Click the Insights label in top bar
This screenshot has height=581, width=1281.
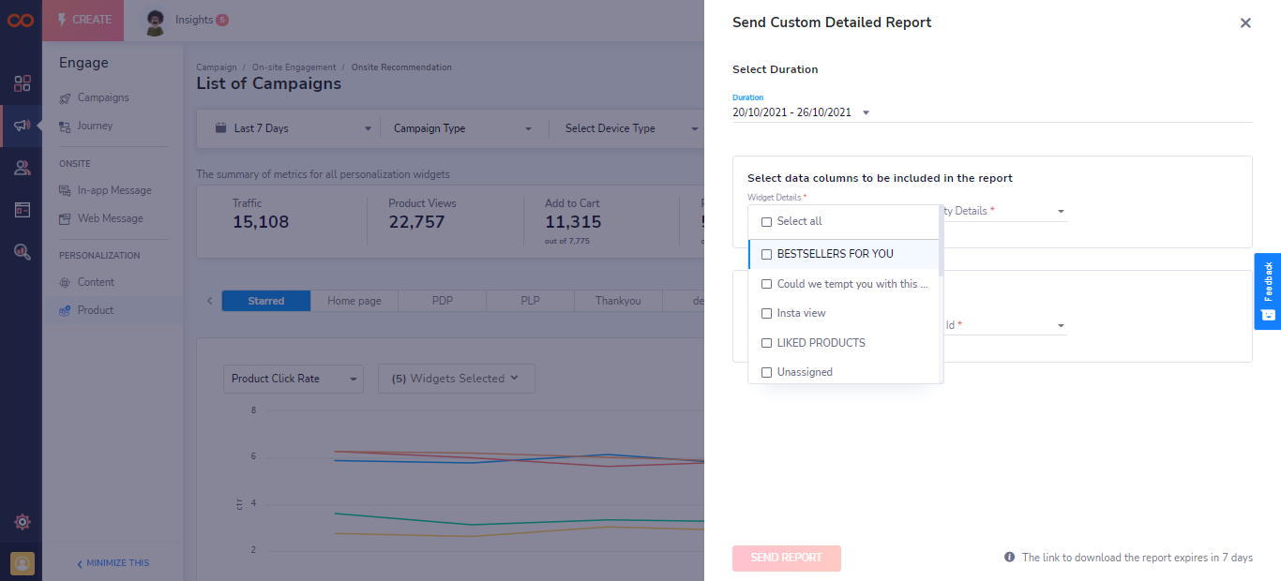tap(194, 20)
